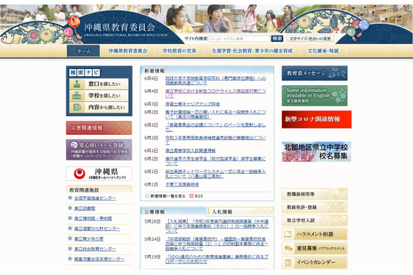
Task: Open the 県立図書館 link
Action: [85, 209]
